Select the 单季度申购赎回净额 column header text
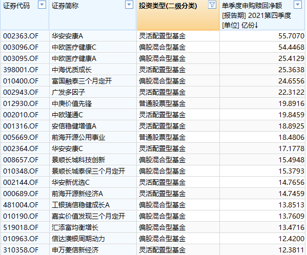 tap(256, 15)
